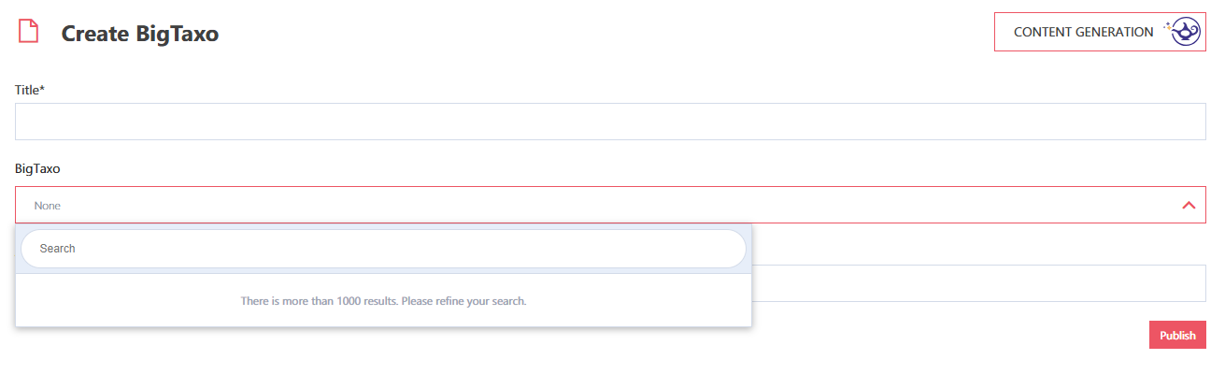The width and height of the screenshot is (1225, 374).
Task: Click the red document icon beside Create BigTaxo
Action: [x=29, y=31]
